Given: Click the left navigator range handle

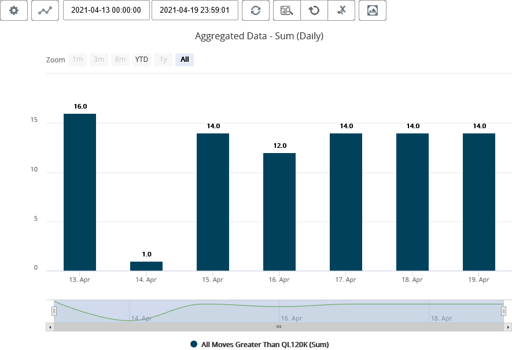Looking at the screenshot, I should pyautogui.click(x=54, y=311).
